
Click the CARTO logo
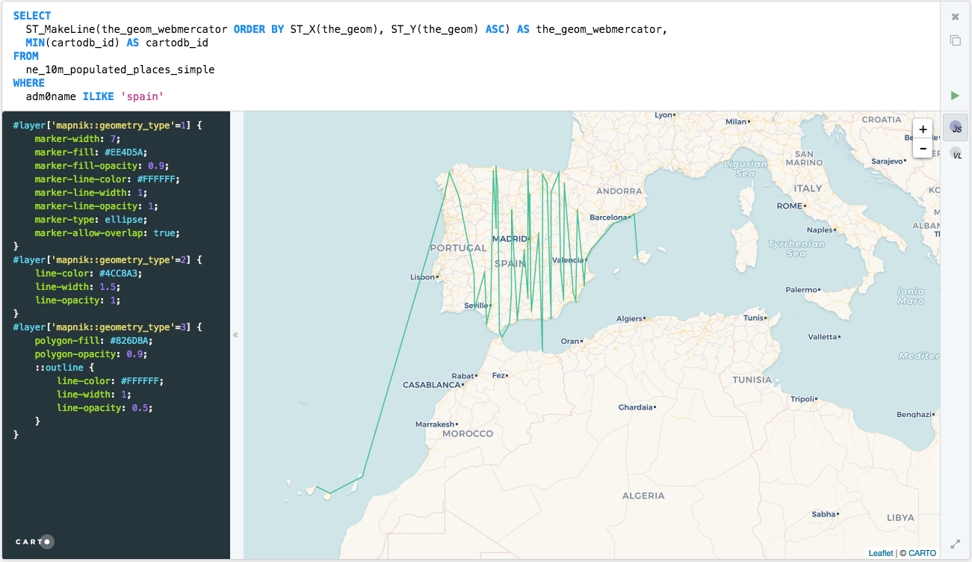35,541
